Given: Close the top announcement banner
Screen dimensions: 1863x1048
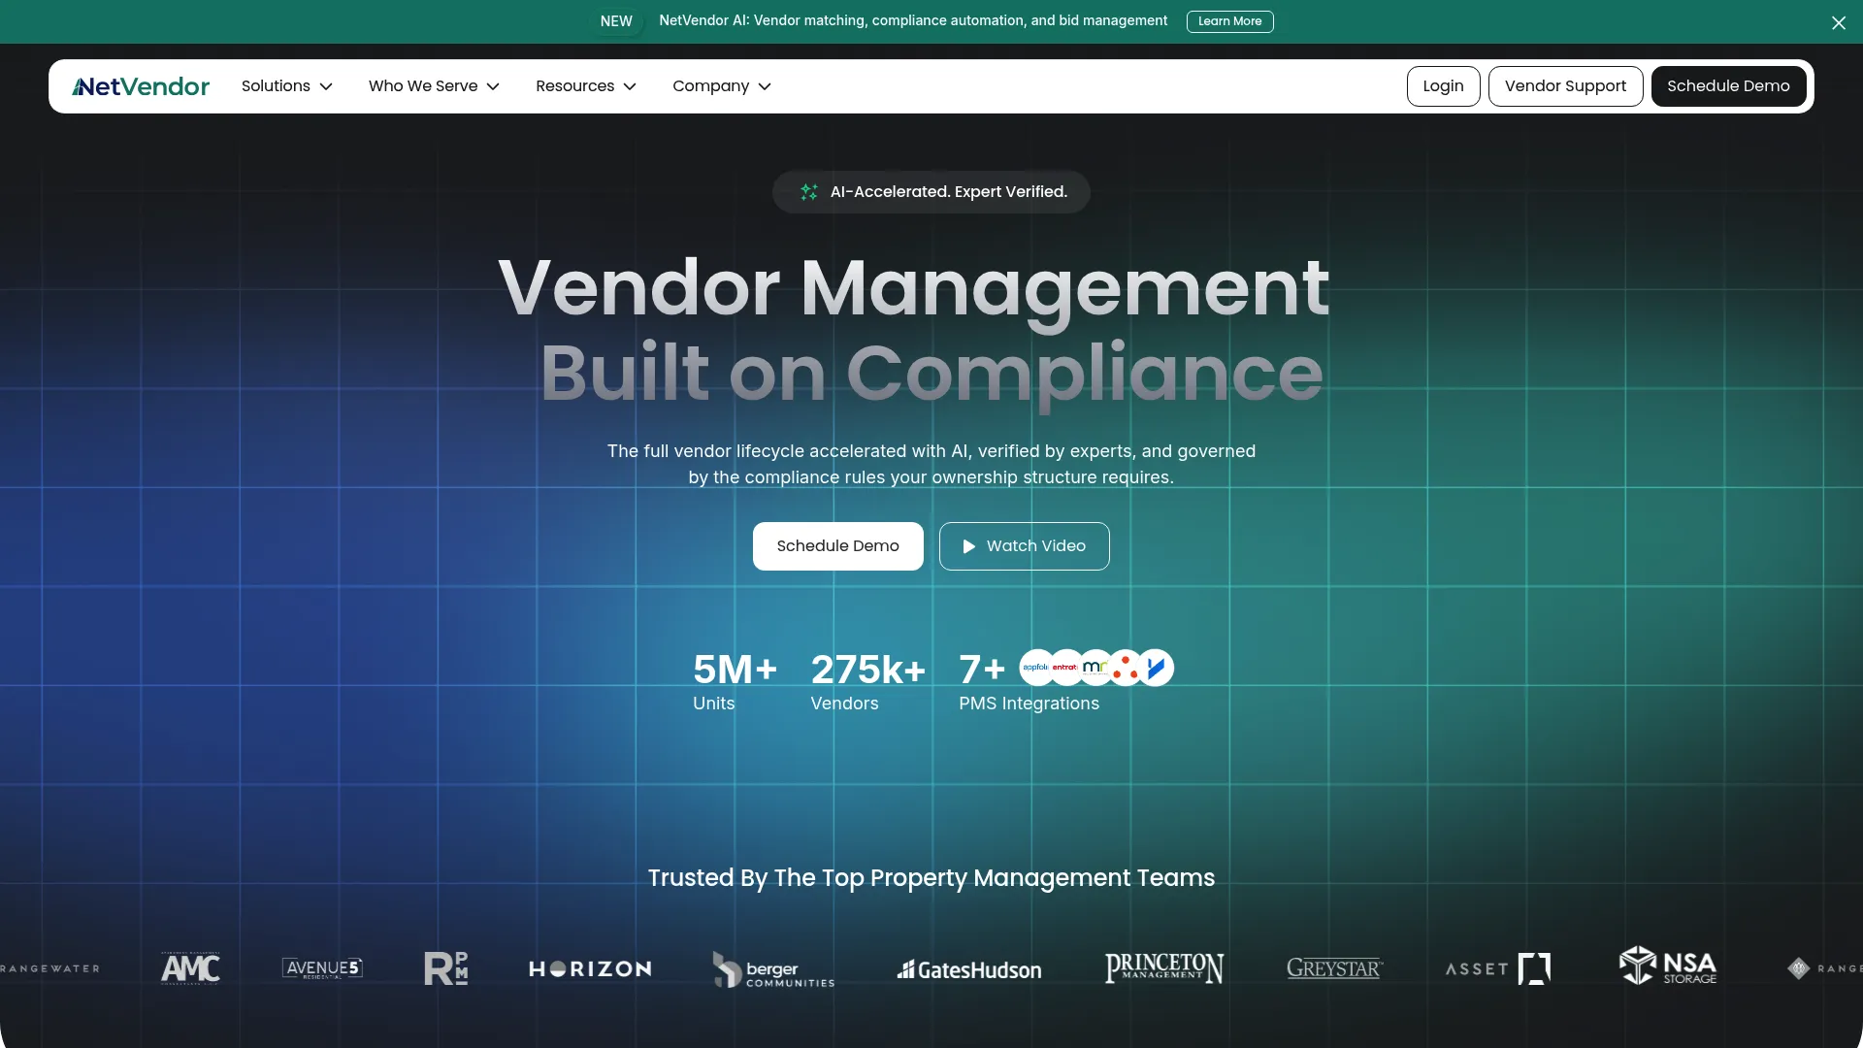Looking at the screenshot, I should (1838, 22).
